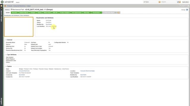This screenshot has width=190, height=106.
Task: Expand the Navigator sidebar panel
Action: click(x=1, y=101)
